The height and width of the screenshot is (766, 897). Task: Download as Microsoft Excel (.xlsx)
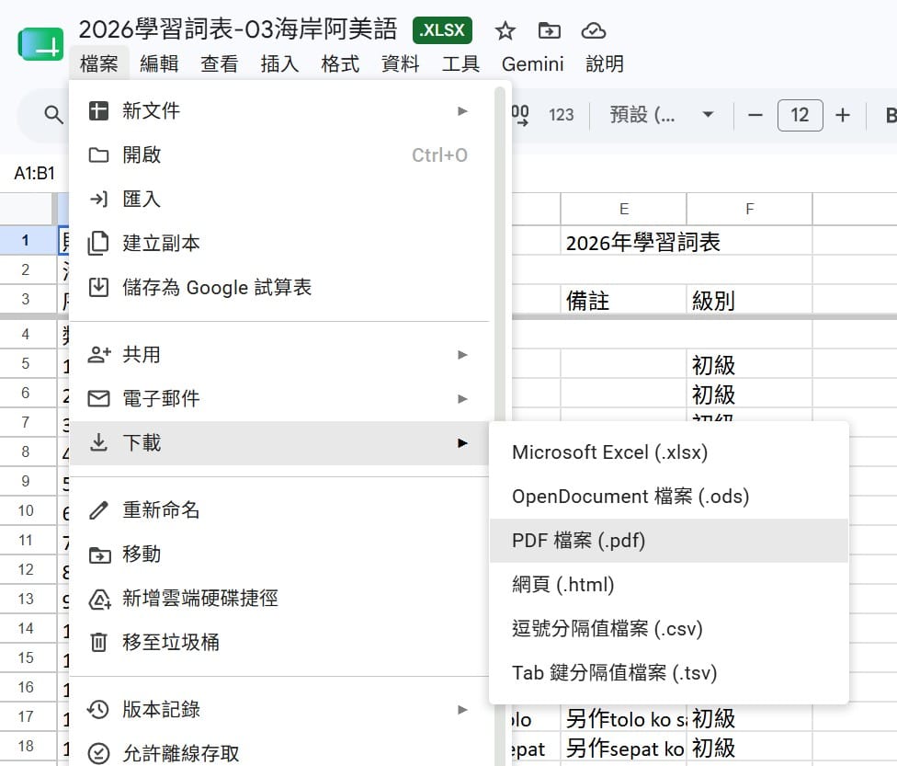point(669,452)
